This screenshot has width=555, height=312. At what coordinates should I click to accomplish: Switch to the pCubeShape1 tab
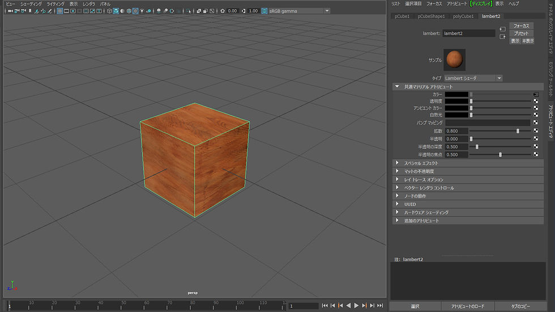[431, 16]
